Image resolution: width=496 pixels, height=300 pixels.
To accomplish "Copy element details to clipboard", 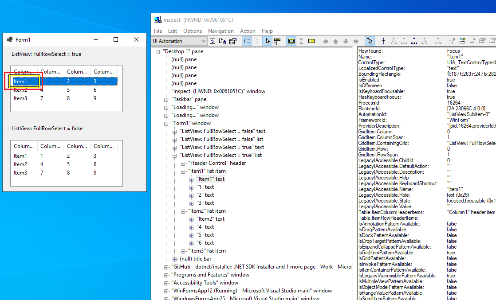I will click(x=222, y=41).
